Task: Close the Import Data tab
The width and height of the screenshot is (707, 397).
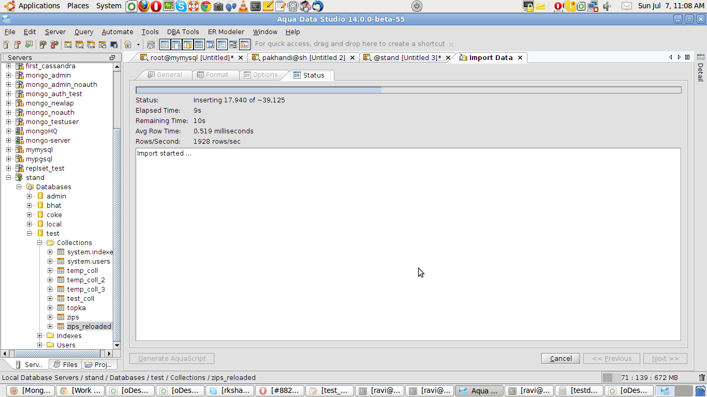Action: click(x=520, y=58)
